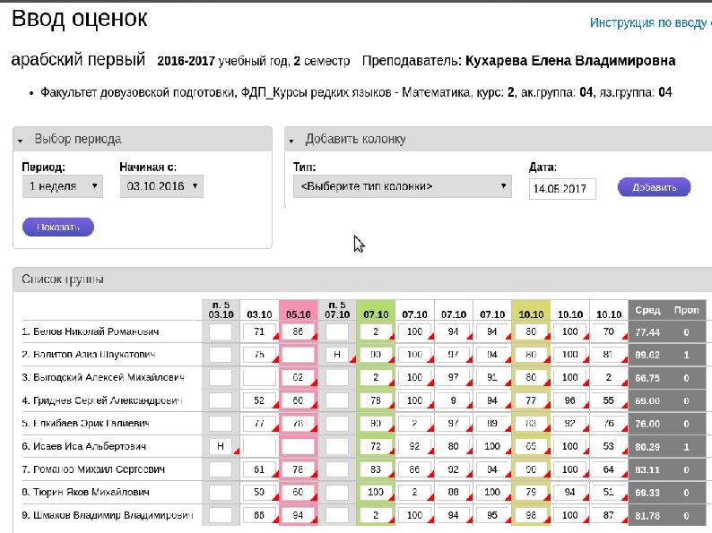Screen dimensions: 712x533
Task: Collapse the Выбор периода panel
Action: tap(20, 141)
